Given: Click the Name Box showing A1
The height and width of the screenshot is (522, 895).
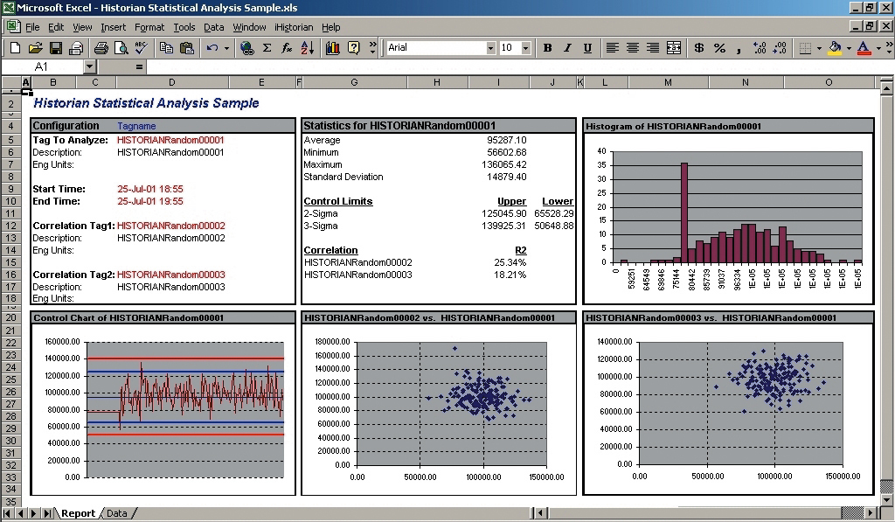Looking at the screenshot, I should [42, 66].
